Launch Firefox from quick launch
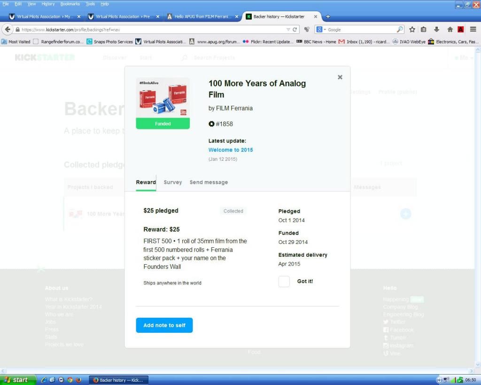The image size is (481, 385). coord(78,380)
